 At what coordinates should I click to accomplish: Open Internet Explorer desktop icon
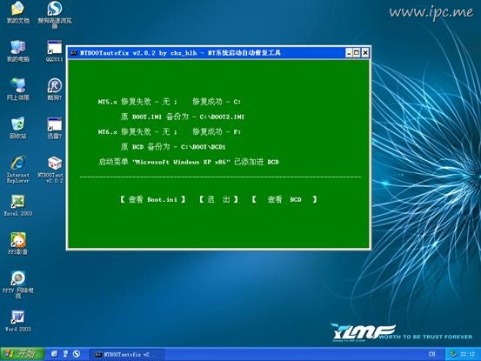[x=17, y=169]
